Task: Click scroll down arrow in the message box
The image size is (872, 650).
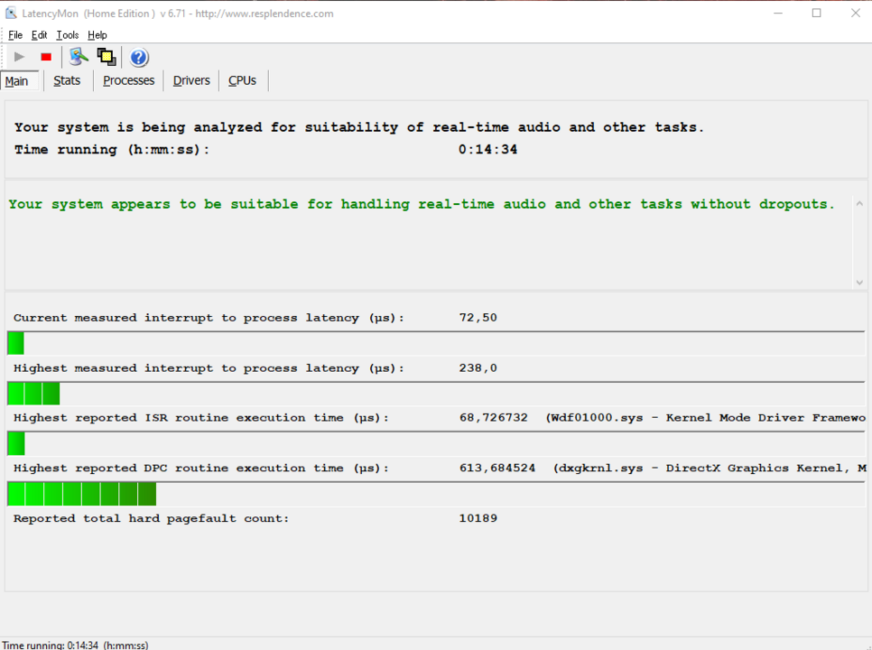Action: [859, 283]
